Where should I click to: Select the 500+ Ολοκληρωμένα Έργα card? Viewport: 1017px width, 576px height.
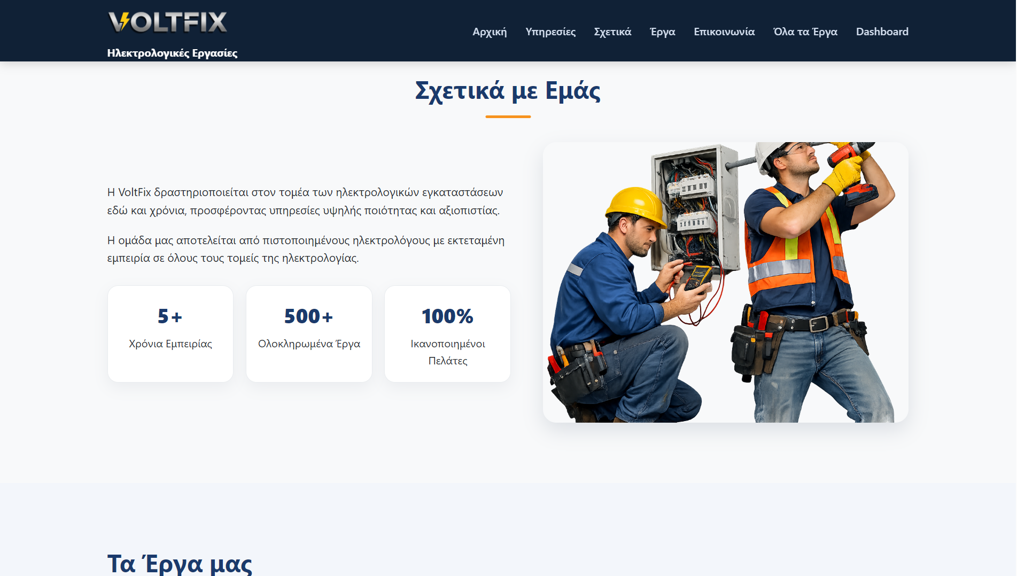click(309, 334)
